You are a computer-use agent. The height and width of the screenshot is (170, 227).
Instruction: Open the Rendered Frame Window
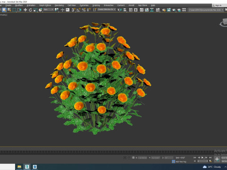tap(169, 10)
